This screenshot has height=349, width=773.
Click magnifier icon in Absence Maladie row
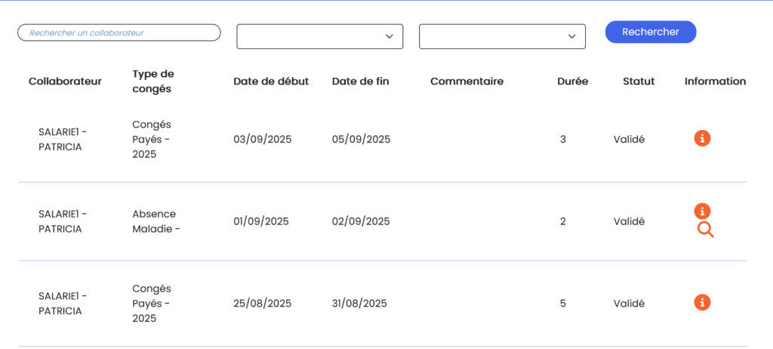705,230
